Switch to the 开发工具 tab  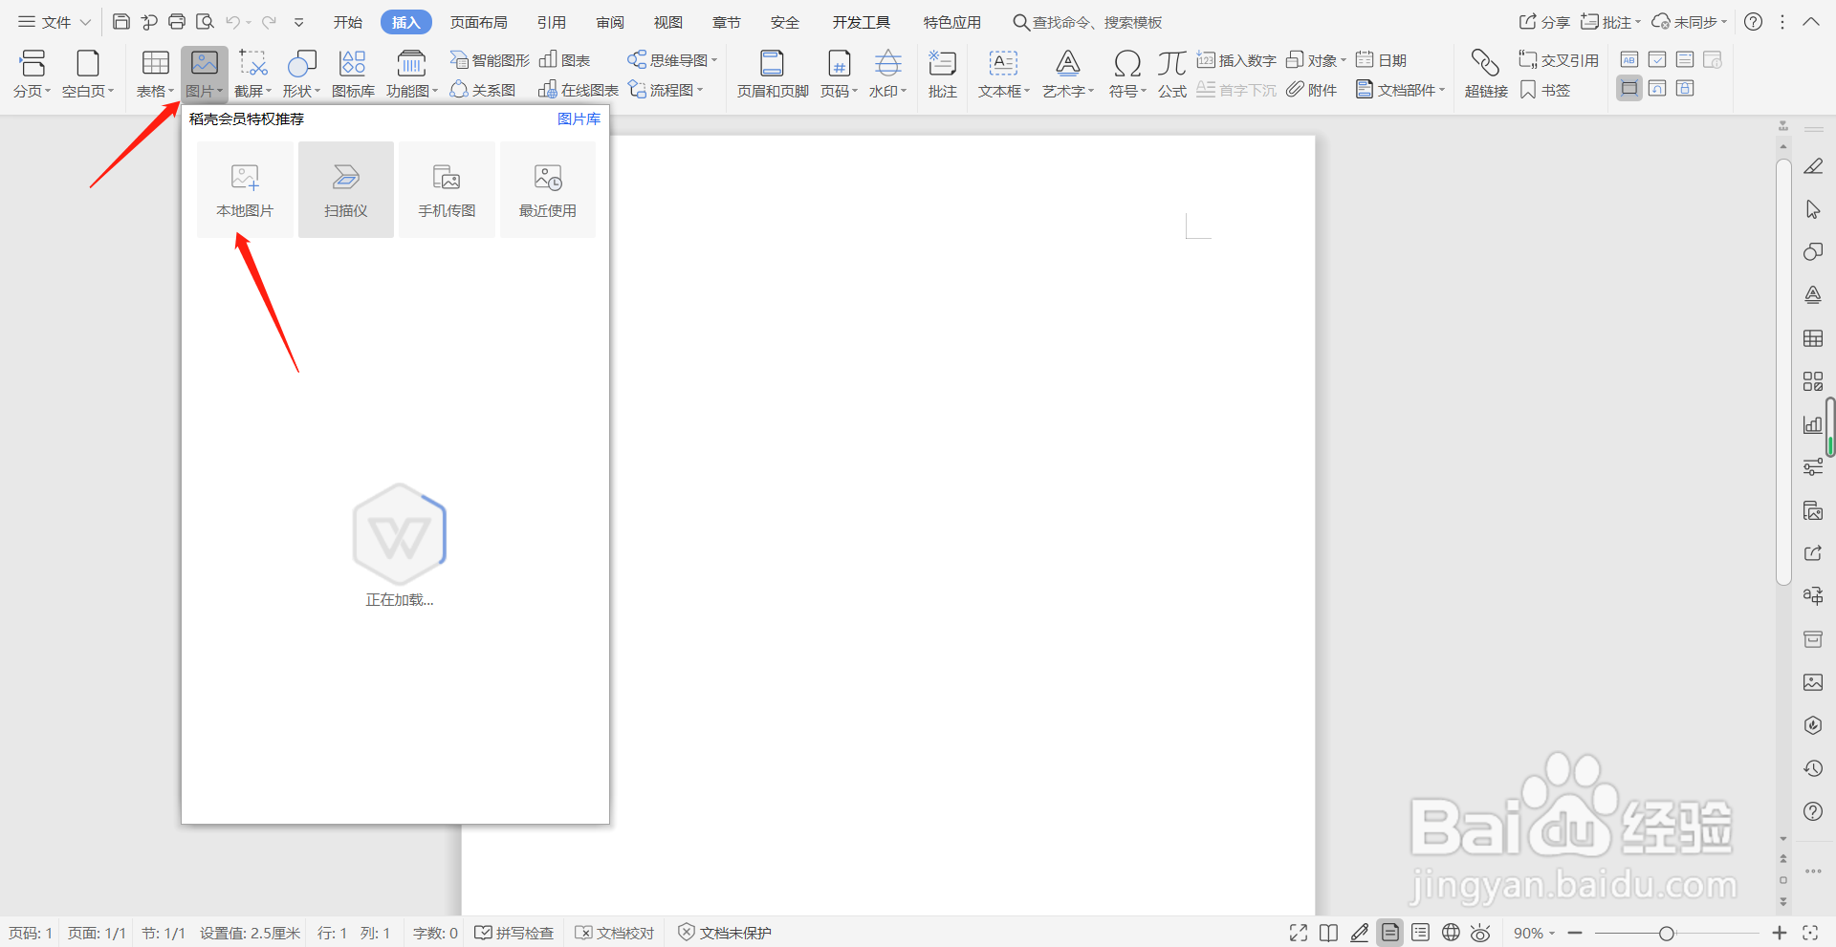tap(862, 22)
